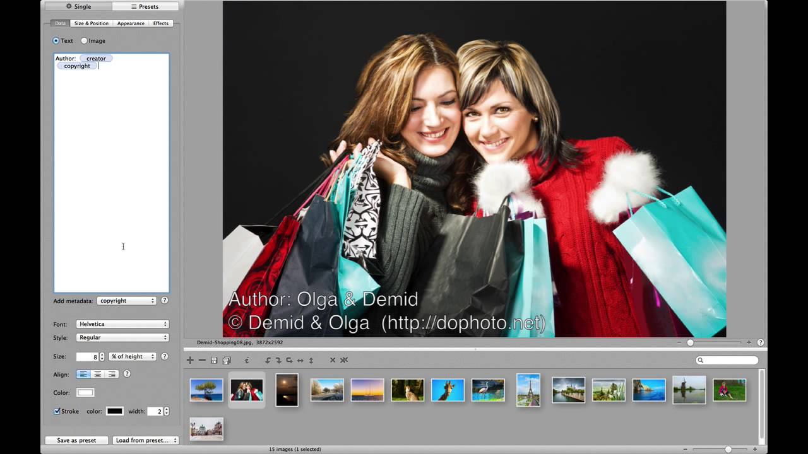Viewport: 808px width, 454px height.
Task: Align watermark text center
Action: pos(98,374)
